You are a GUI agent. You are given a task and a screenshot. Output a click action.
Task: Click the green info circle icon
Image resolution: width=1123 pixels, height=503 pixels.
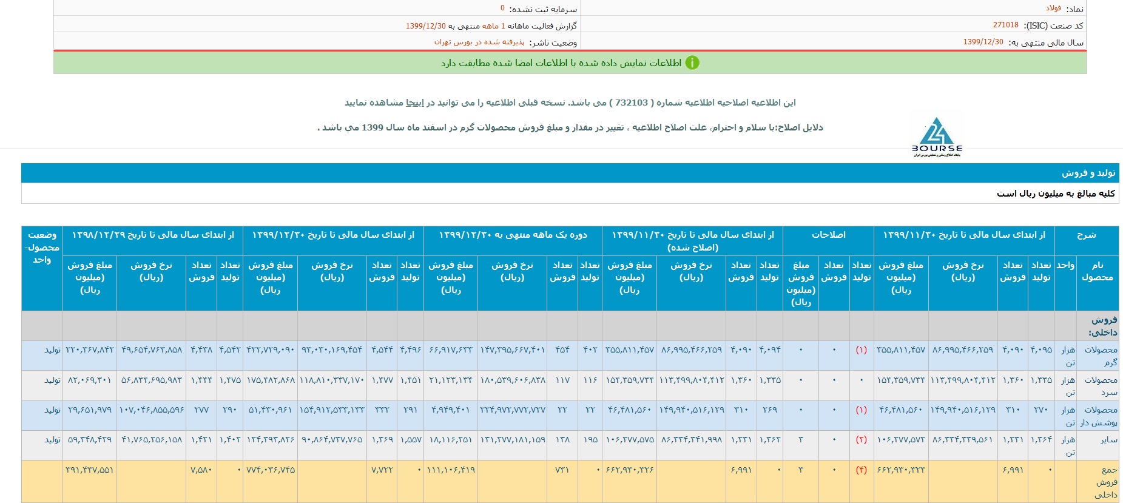692,62
